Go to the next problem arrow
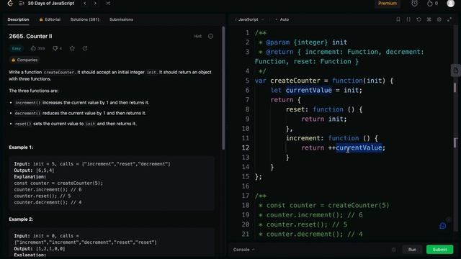Image resolution: width=461 pixels, height=259 pixels. coord(95,3)
